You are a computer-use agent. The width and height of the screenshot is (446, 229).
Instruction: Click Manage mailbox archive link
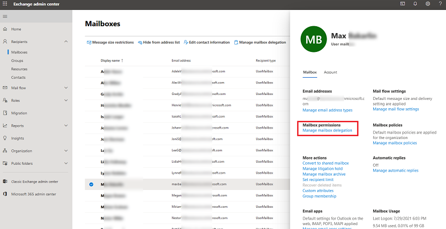[x=324, y=174]
